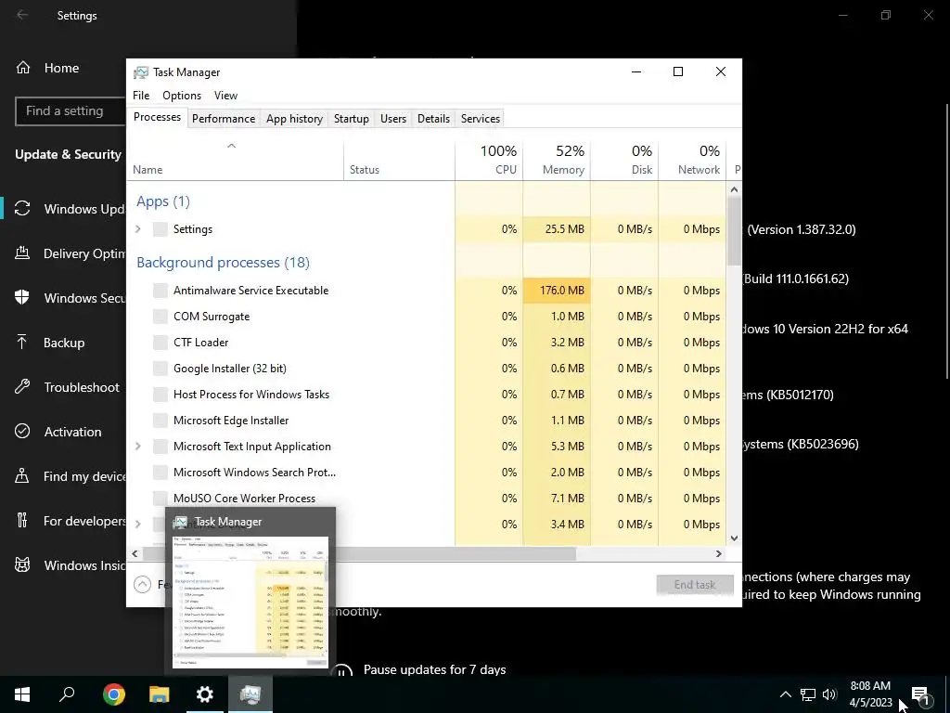Launch Google Chrome from taskbar
Viewport: 950px width, 713px height.
click(113, 694)
